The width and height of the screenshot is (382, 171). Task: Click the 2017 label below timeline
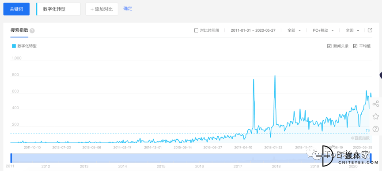(x=238, y=167)
